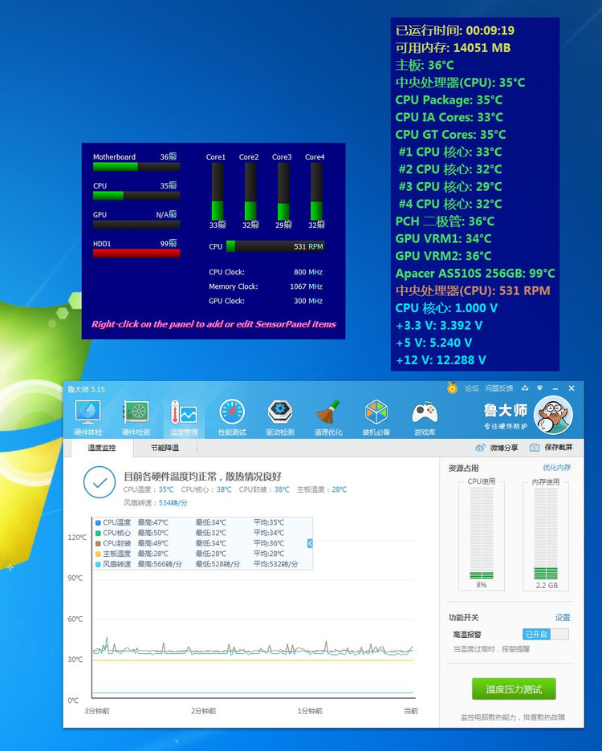Start 温度压力测试 stress test
Image resolution: width=602 pixels, height=751 pixels.
pyautogui.click(x=514, y=689)
